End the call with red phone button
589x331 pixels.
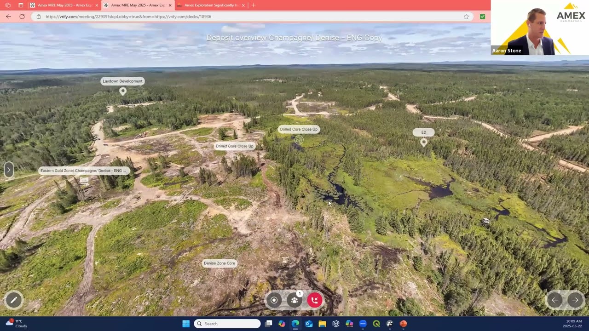tap(315, 300)
